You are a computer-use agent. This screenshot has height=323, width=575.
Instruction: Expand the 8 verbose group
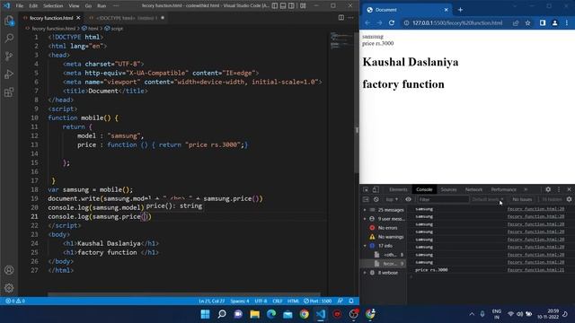click(x=365, y=273)
